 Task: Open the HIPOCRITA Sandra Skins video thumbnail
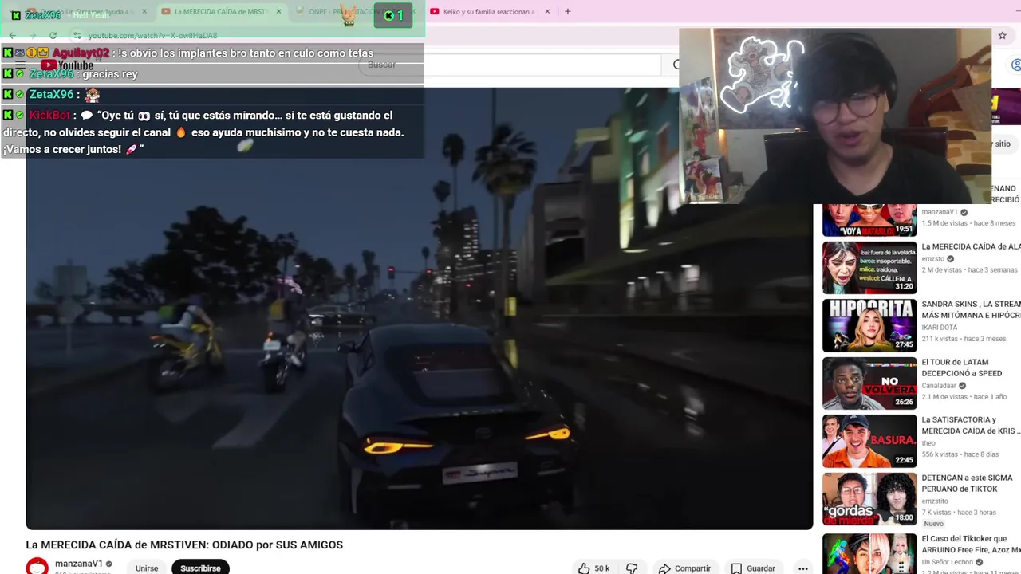click(869, 325)
